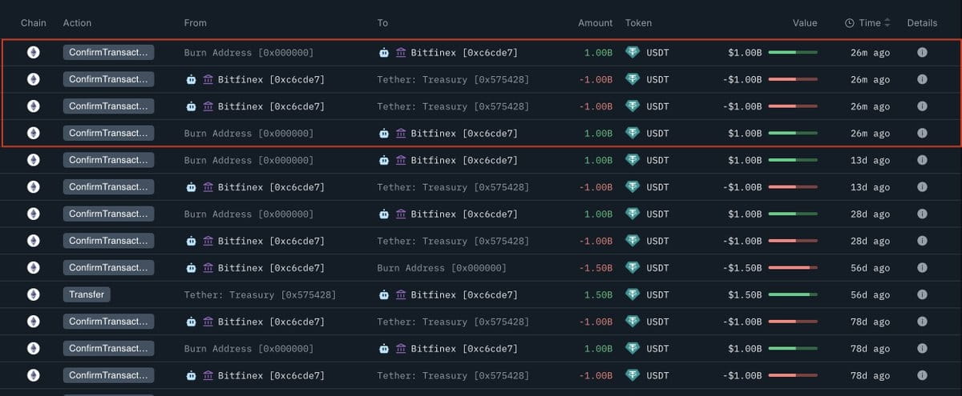The width and height of the screenshot is (962, 396).
Task: Open the Burn Address link in the first row
Action: pyautogui.click(x=249, y=53)
